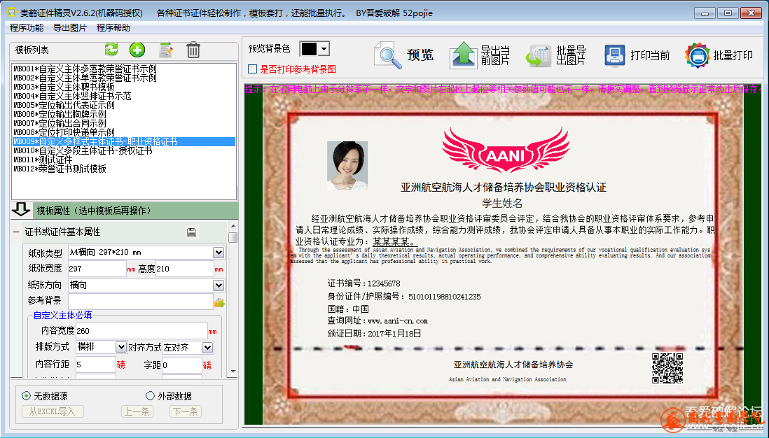Click the properties panel scrollbar thumb
The image size is (769, 438).
coord(233,237)
